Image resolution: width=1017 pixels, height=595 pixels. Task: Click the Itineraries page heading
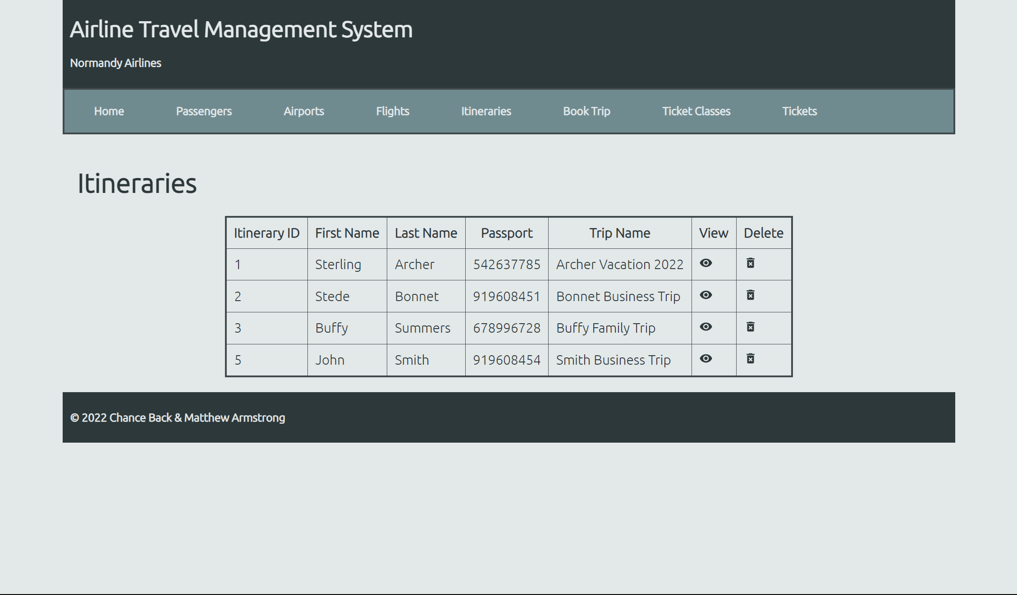[x=137, y=183]
